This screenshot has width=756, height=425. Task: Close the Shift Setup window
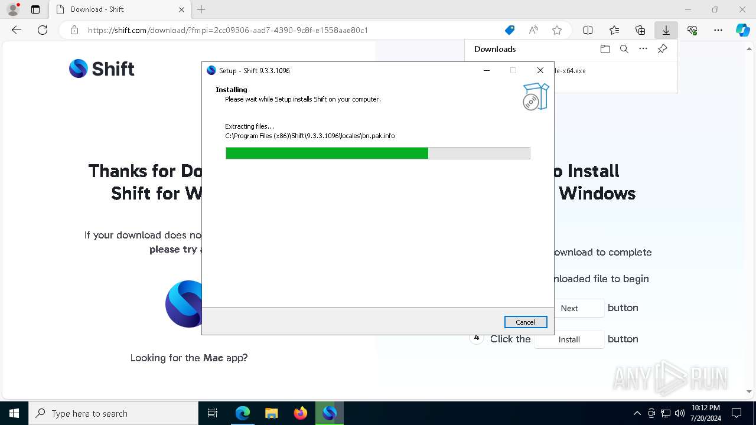point(540,70)
